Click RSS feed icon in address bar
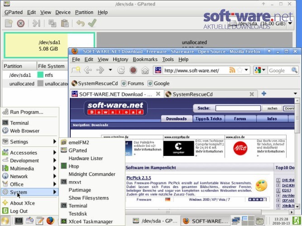The height and width of the screenshot is (226, 302). click(232, 70)
